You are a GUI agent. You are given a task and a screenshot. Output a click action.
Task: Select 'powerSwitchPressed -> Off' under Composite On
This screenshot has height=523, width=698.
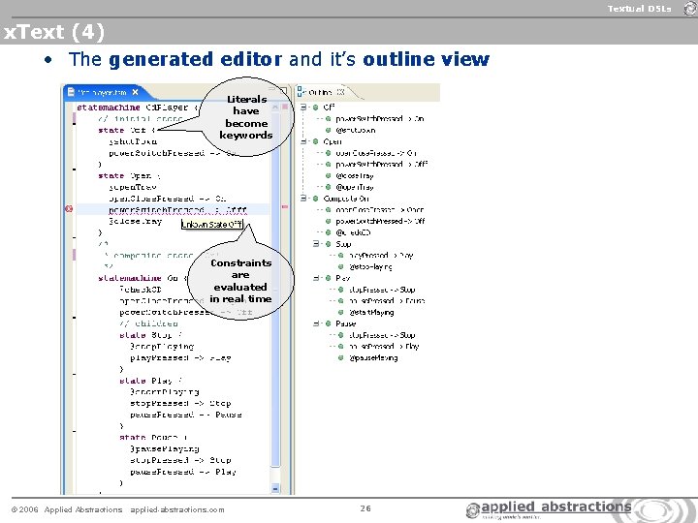click(381, 221)
